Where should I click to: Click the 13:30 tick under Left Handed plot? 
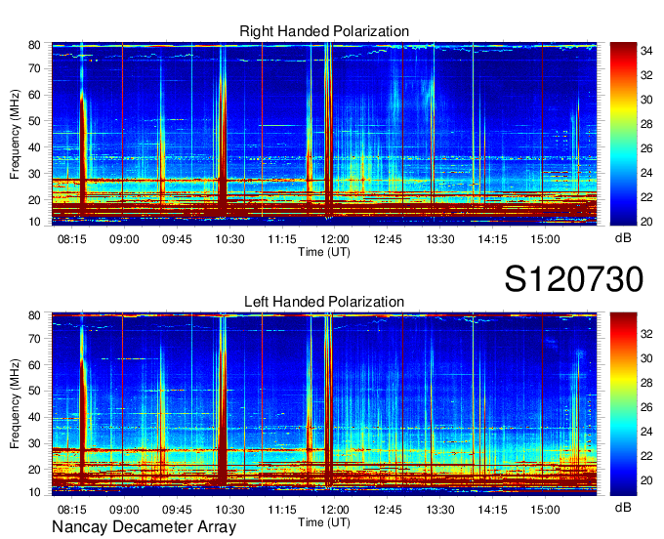[x=440, y=510]
